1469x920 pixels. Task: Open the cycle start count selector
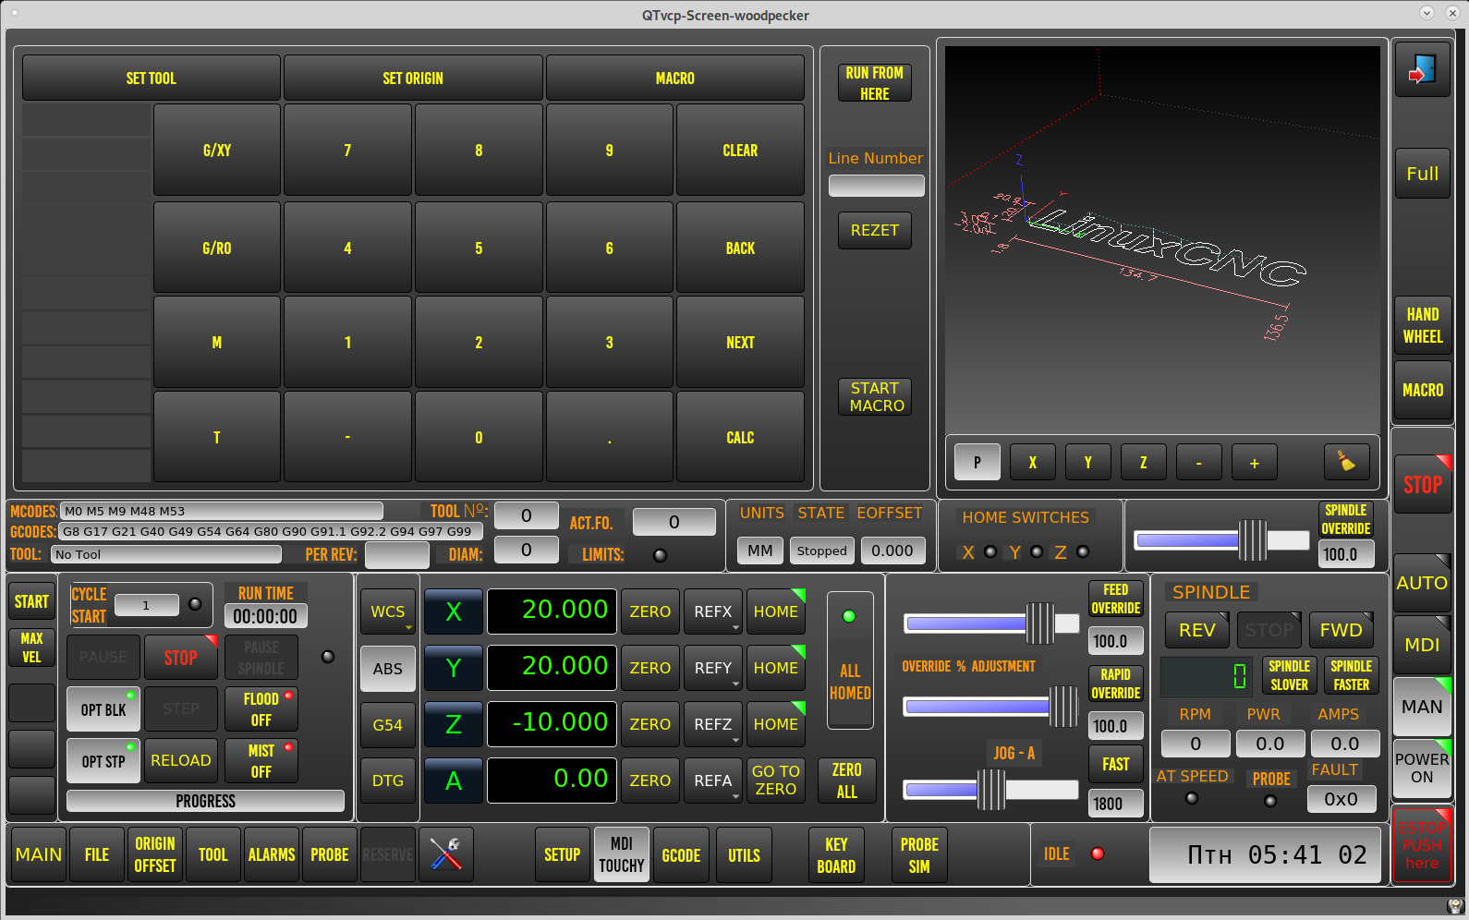pyautogui.click(x=147, y=605)
